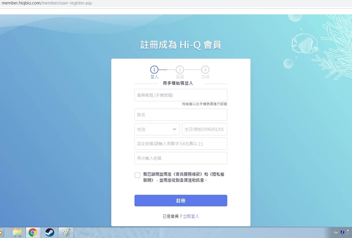The image size is (352, 238).
Task: Click the member.hiqbio.com address bar URL
Action: [47, 3]
